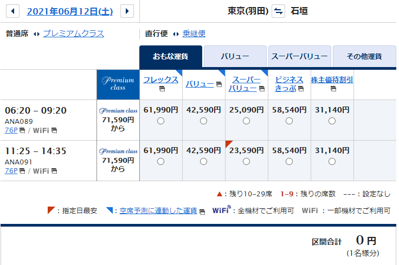Viewport: 399px width, 265px height.
Task: Swap origin and destination airports
Action: [x=278, y=11]
